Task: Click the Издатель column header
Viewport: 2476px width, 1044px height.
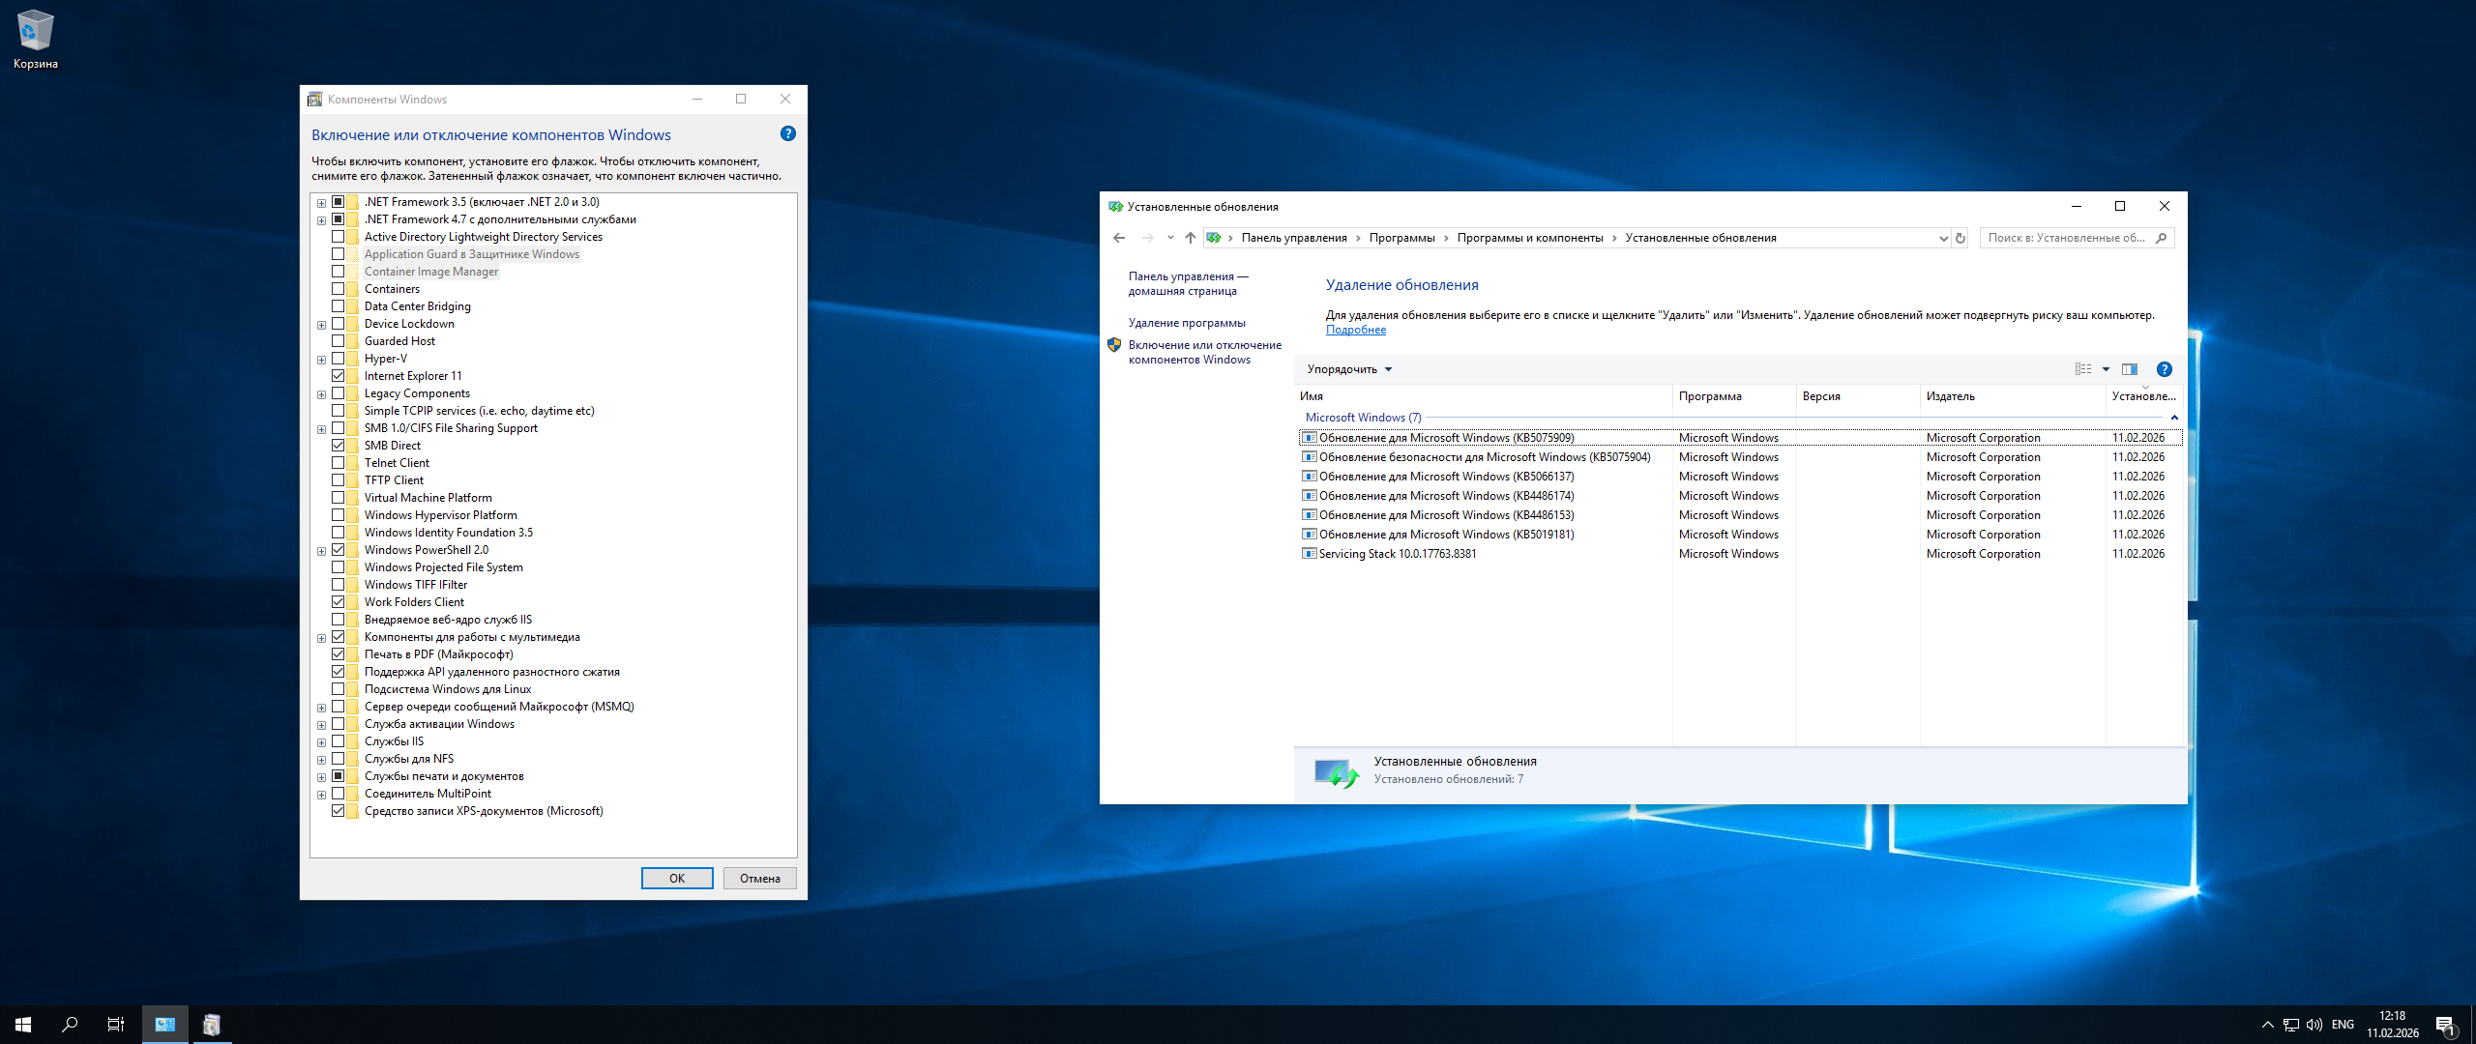Action: coord(1951,396)
